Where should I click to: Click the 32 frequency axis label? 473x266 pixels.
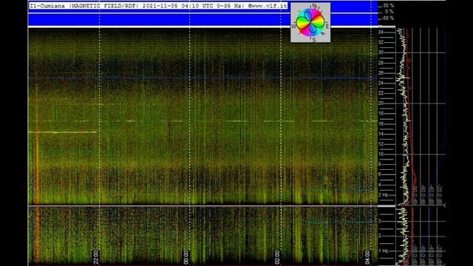click(381, 43)
